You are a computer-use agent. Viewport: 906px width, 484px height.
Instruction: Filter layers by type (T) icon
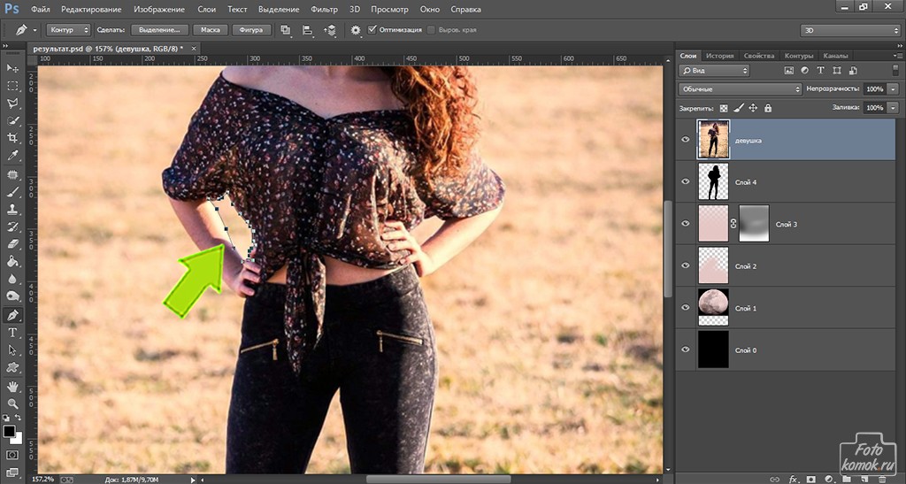(x=821, y=71)
